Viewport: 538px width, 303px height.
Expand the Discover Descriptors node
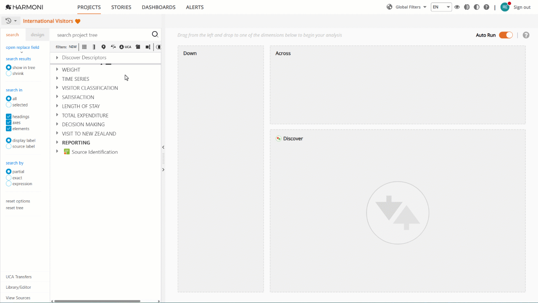pyautogui.click(x=57, y=57)
